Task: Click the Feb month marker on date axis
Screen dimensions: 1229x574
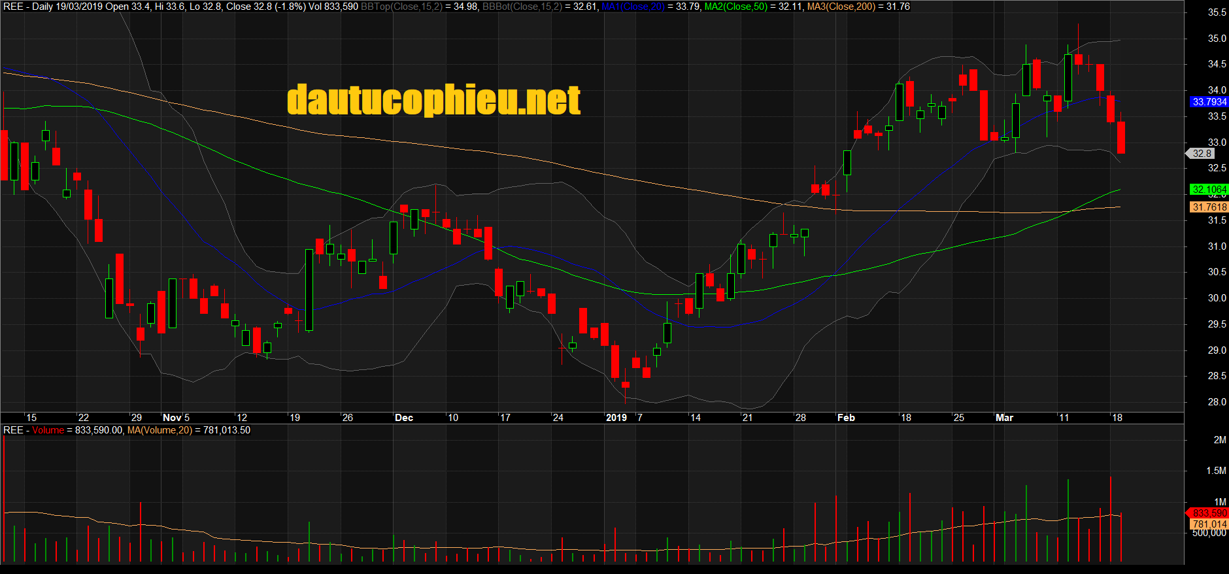Action: [x=846, y=418]
